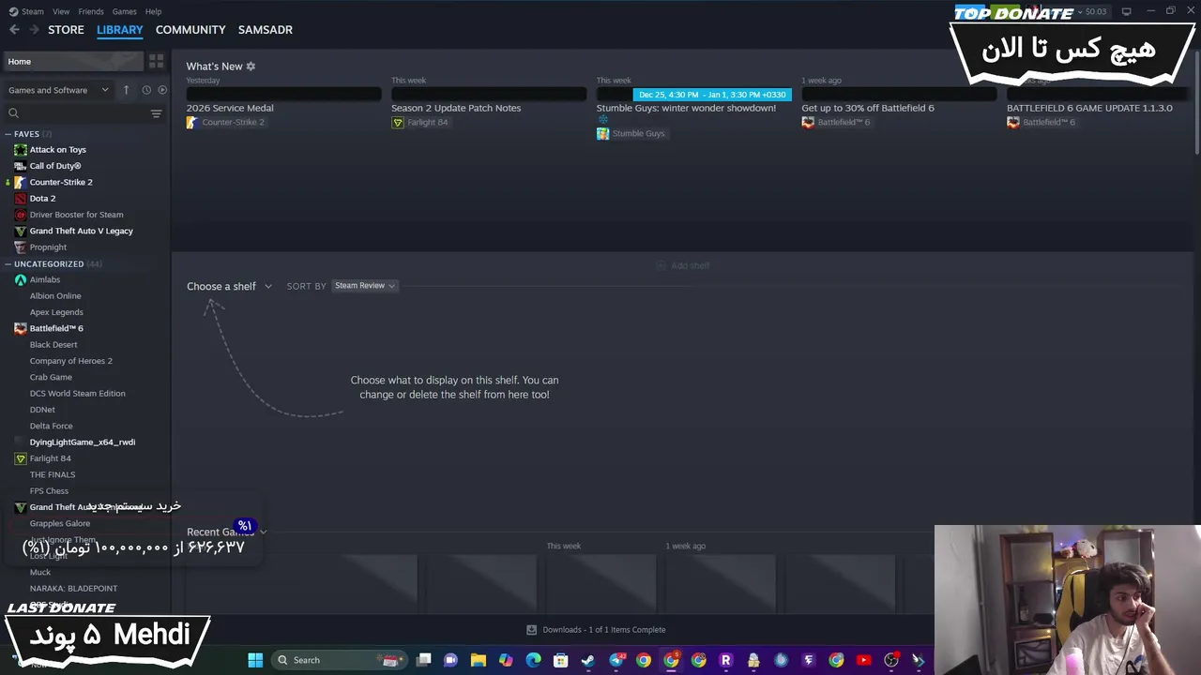
Task: Open Downloads status at bottom
Action: click(596, 630)
